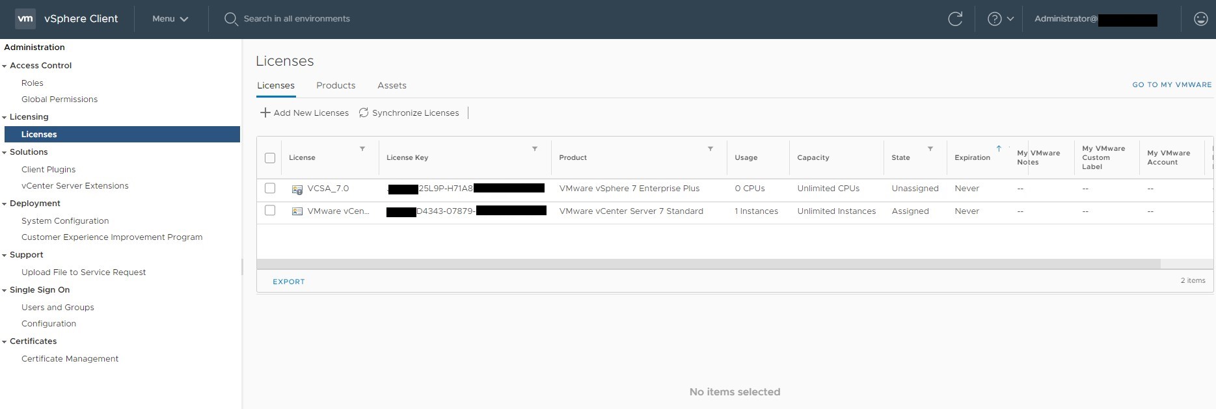1216x409 pixels.
Task: Collapse the Access Control section
Action: 5,66
